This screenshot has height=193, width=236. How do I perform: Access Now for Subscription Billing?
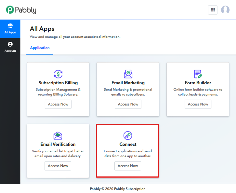(58, 104)
